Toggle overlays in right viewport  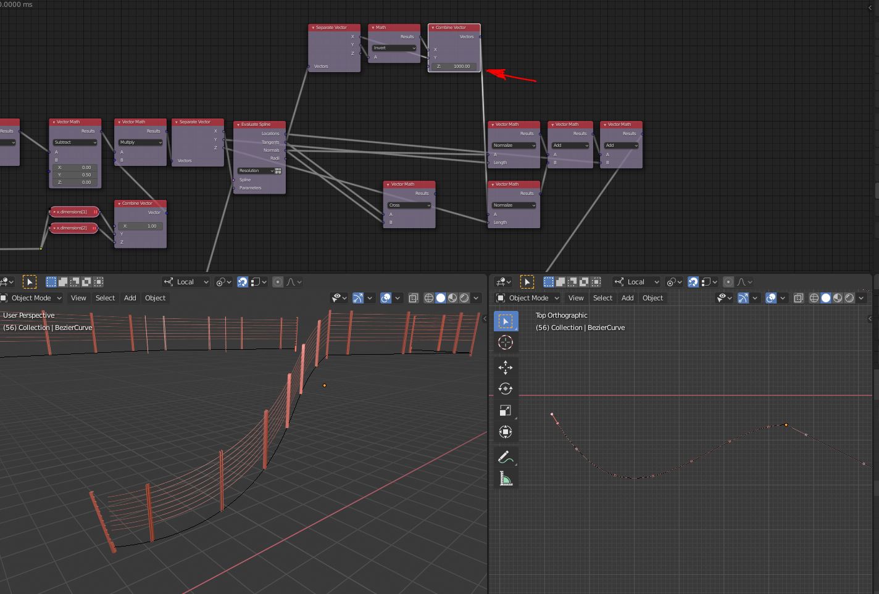coord(771,298)
